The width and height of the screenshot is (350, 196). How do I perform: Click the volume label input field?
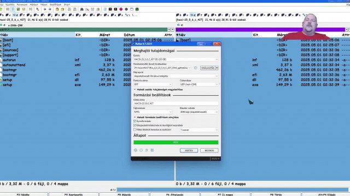176,103
